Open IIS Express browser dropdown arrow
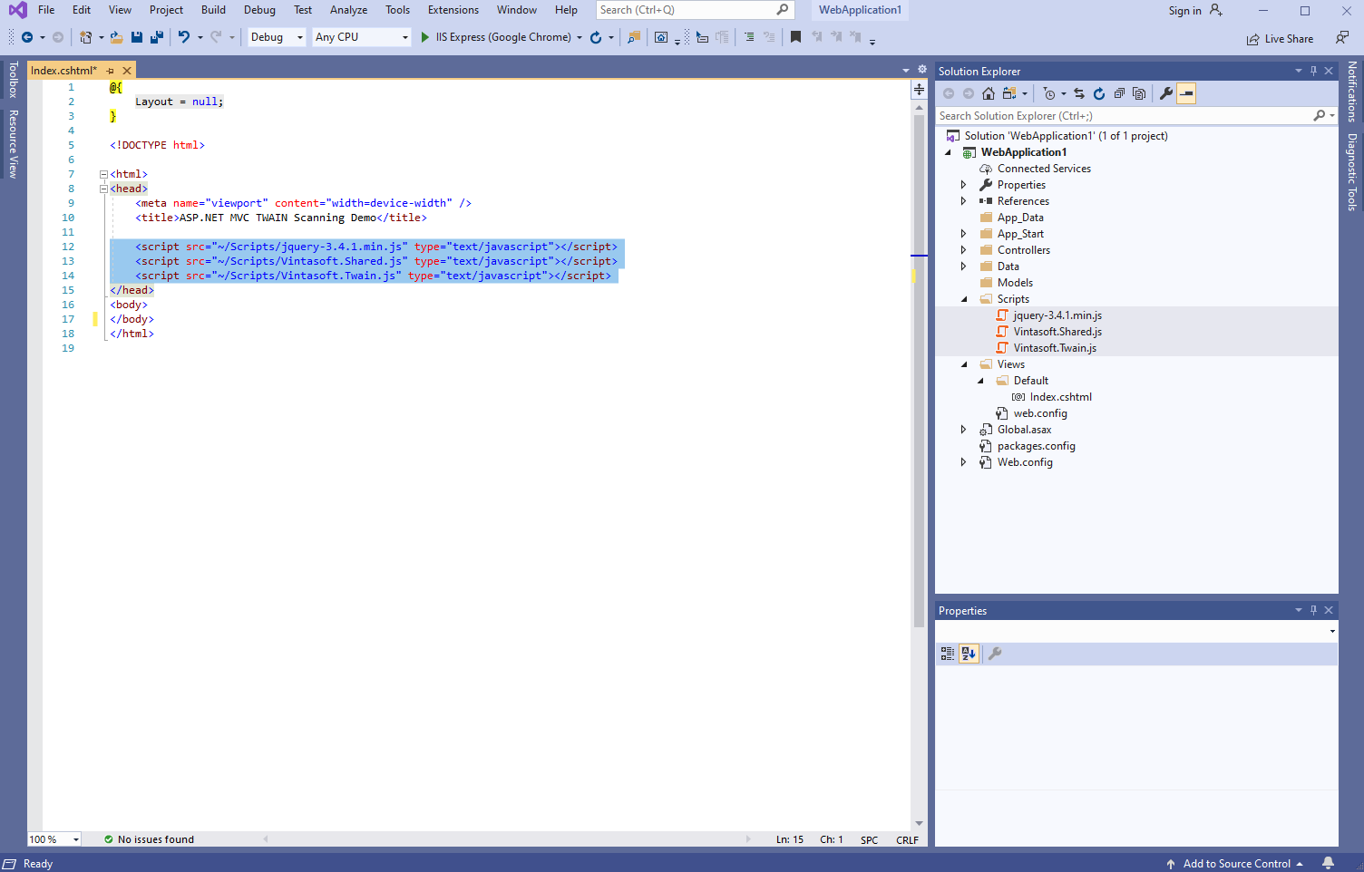1364x872 pixels. (580, 38)
